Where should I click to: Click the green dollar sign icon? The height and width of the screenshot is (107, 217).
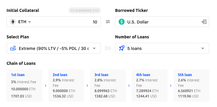[122, 22]
